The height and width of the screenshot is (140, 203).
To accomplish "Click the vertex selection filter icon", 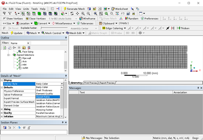I will (23, 14).
